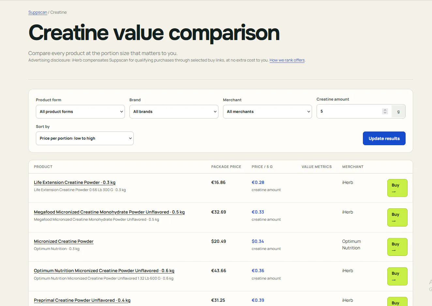Click the Creatine value comparison heading
432x306 pixels.
click(x=154, y=33)
